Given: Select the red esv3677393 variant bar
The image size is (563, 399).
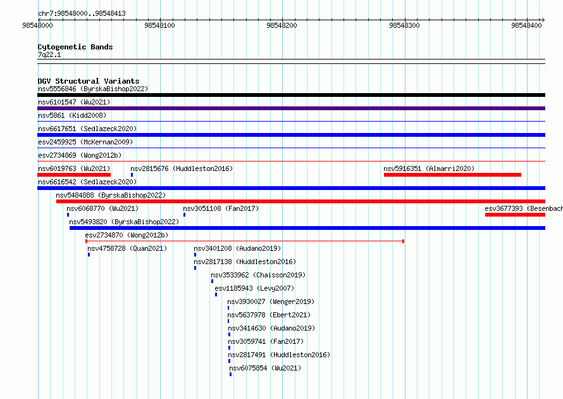Looking at the screenshot, I should [x=516, y=215].
